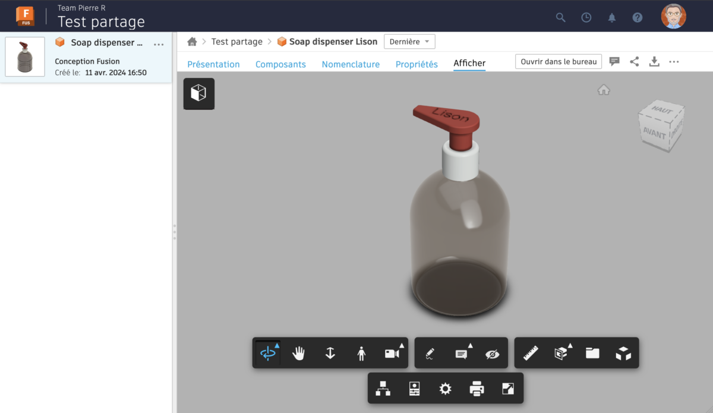The width and height of the screenshot is (713, 413).
Task: Expand the Camera tool options
Action: (392, 353)
